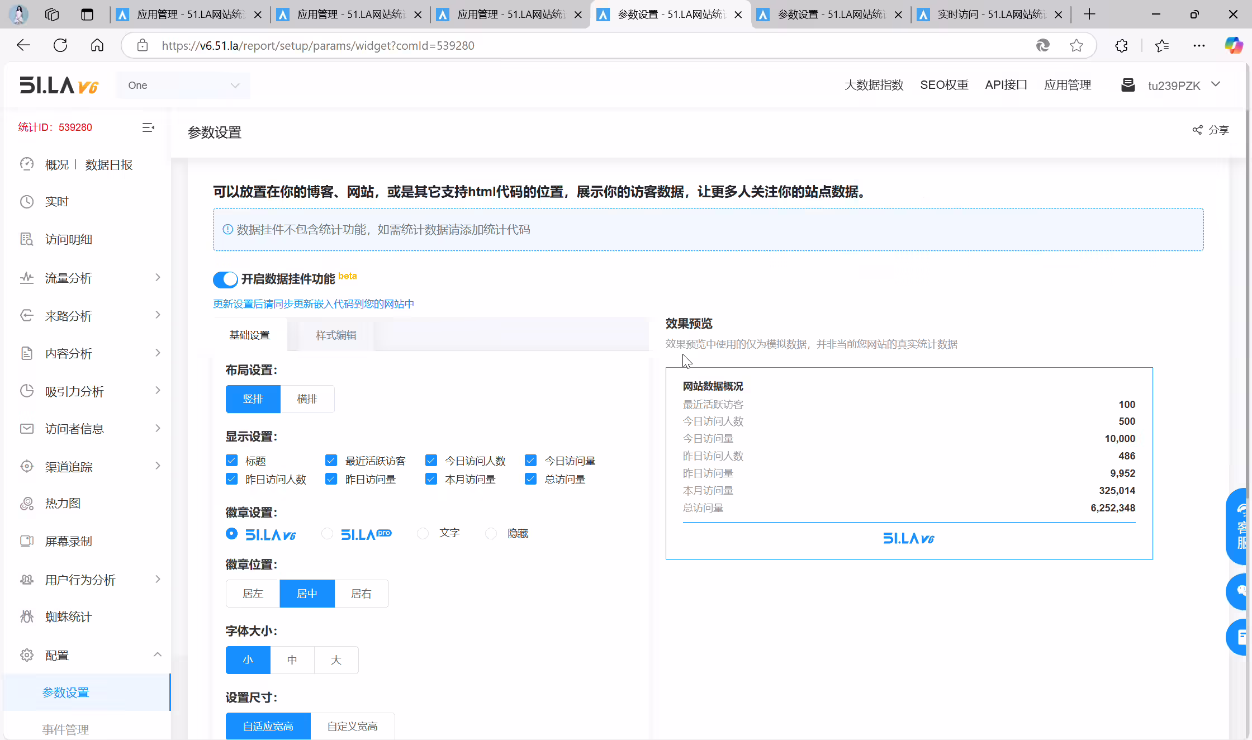Uncheck the 总访问量 checkbox
The height and width of the screenshot is (740, 1252).
point(530,479)
